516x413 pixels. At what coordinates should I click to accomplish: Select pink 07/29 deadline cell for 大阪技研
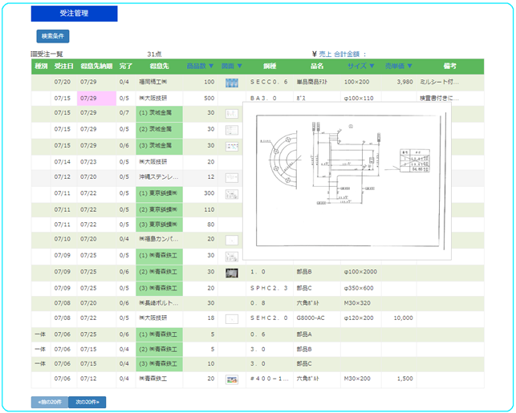(96, 99)
